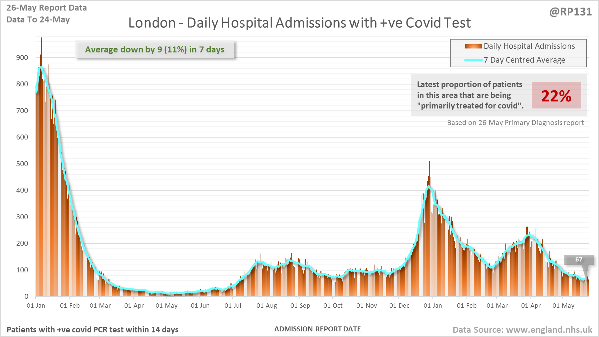599x337 pixels.
Task: Click the 7 Day Centred Average legend label
Action: click(524, 60)
